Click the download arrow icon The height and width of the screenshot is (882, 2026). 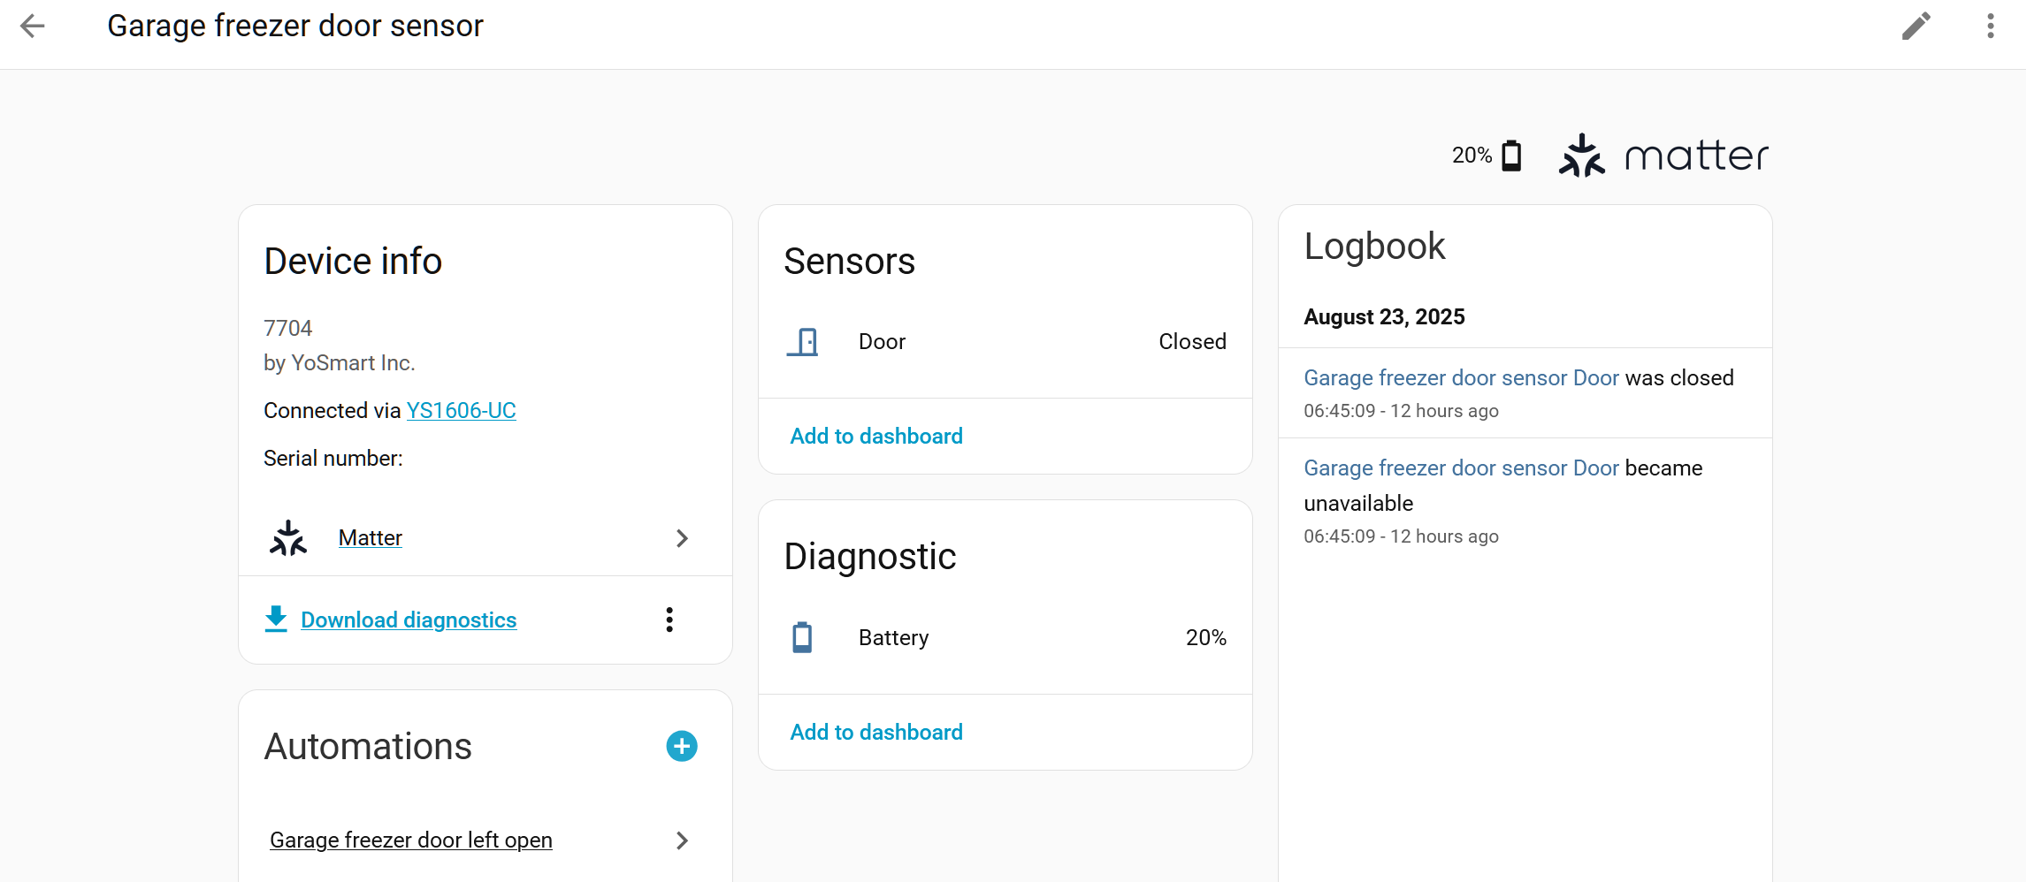[x=276, y=619]
